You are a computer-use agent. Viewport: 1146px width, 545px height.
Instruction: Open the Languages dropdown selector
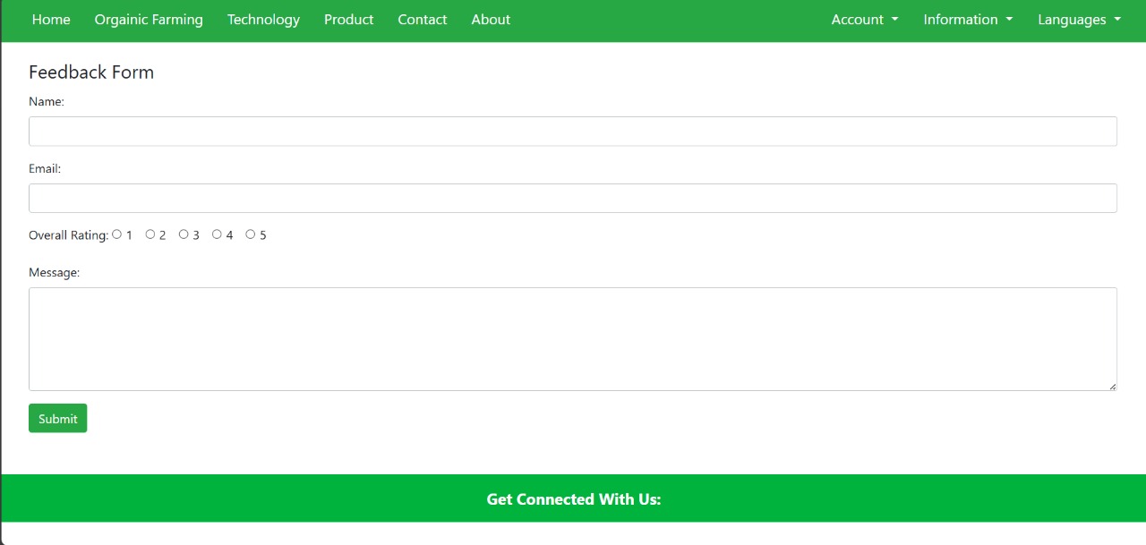coord(1078,19)
